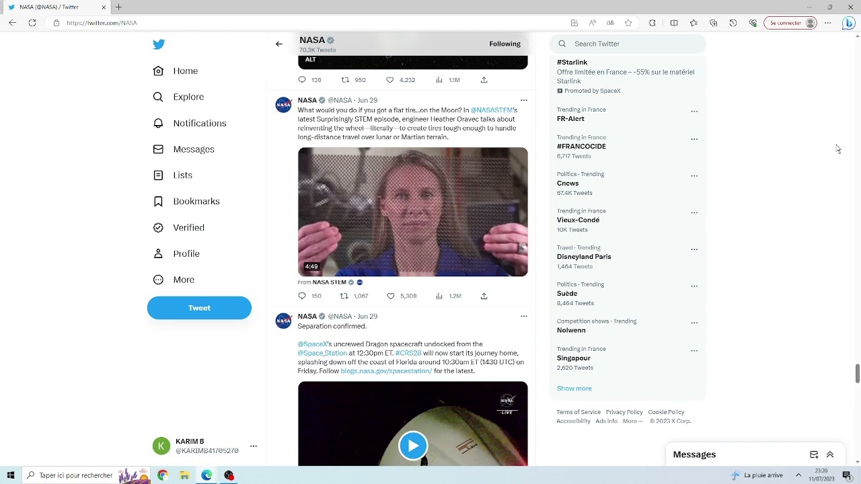Retweet the flat tire tweet with 1,067 retweets
This screenshot has height=484, width=861.
354,296
